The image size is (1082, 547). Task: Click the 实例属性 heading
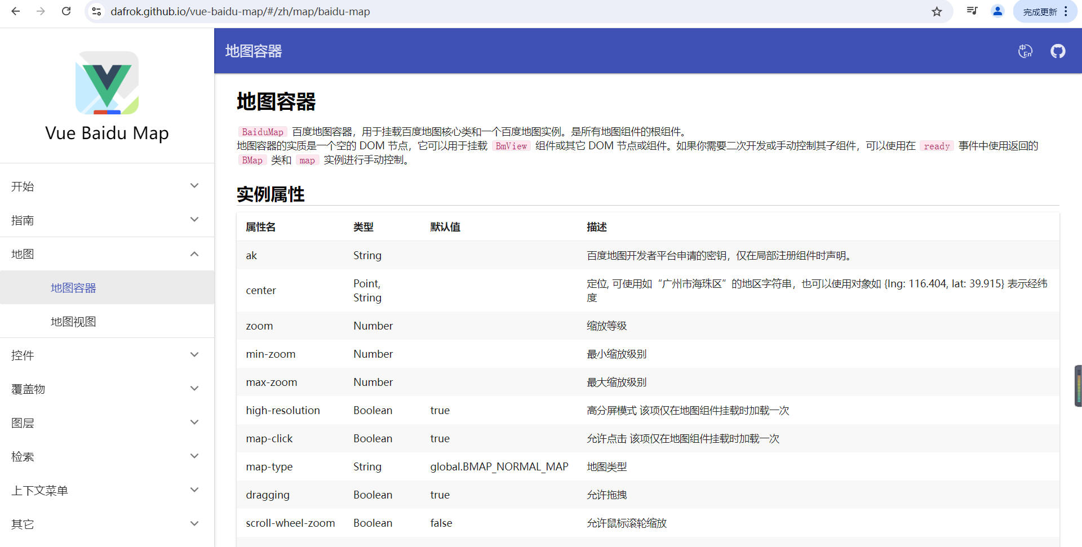coord(270,194)
